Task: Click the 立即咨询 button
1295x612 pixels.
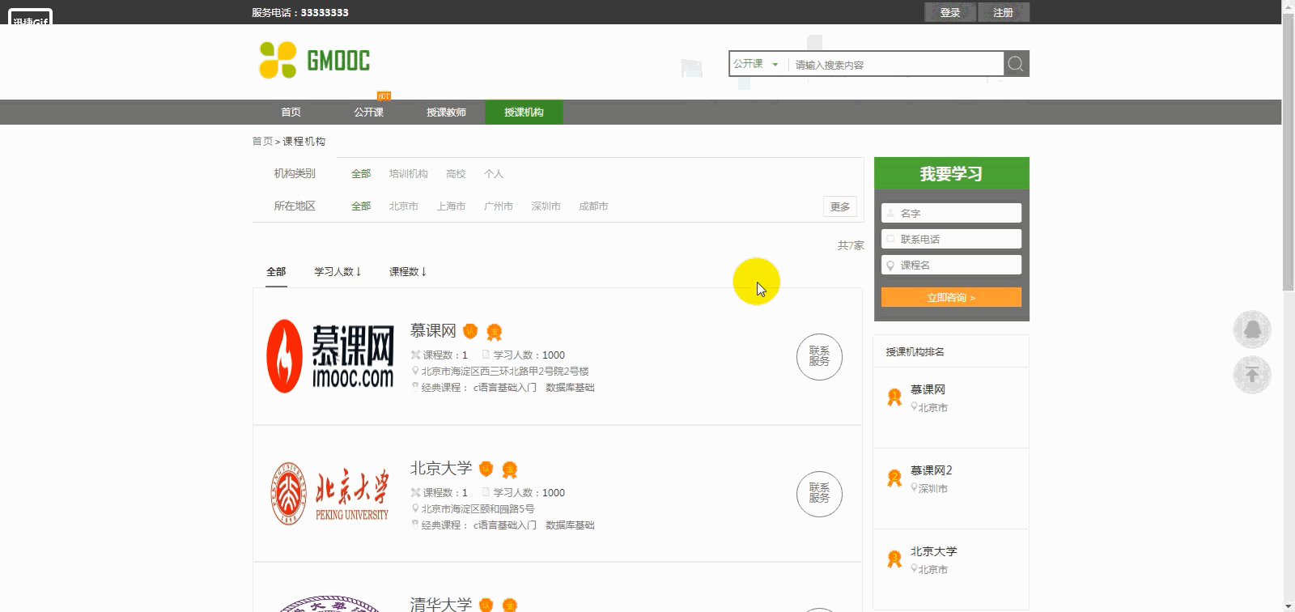Action: [x=951, y=298]
